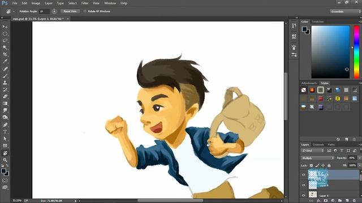Viewport: 362px width, 203px height.
Task: Create a new layer icon
Action: tap(347, 201)
